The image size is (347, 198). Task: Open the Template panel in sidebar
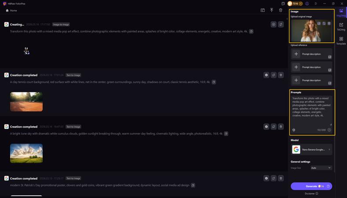click(x=341, y=41)
